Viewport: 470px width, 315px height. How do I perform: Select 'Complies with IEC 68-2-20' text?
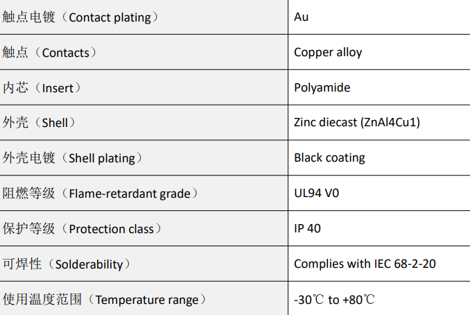[x=365, y=264]
